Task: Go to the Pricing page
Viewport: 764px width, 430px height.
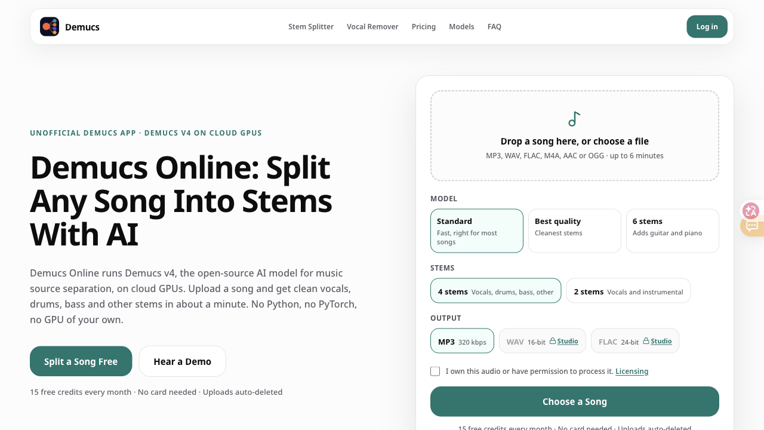Action: (424, 27)
